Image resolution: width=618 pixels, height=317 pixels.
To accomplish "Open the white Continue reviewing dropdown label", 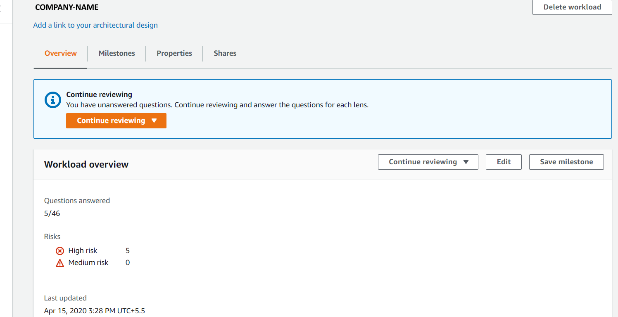I will click(x=423, y=162).
